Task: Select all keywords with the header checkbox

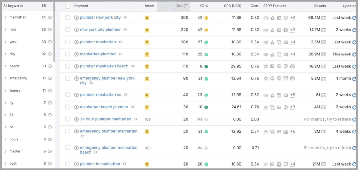Action: pyautogui.click(x=67, y=6)
